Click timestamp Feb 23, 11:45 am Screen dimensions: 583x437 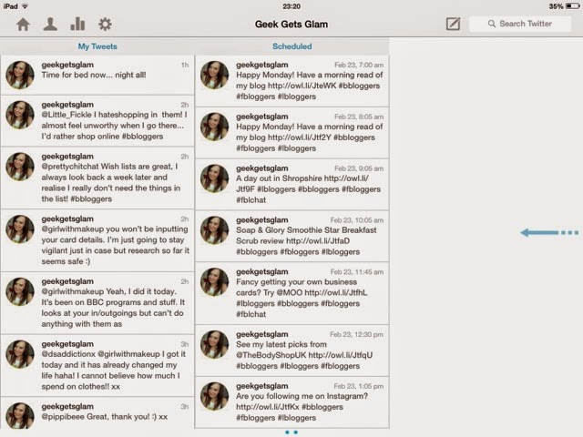coord(357,271)
